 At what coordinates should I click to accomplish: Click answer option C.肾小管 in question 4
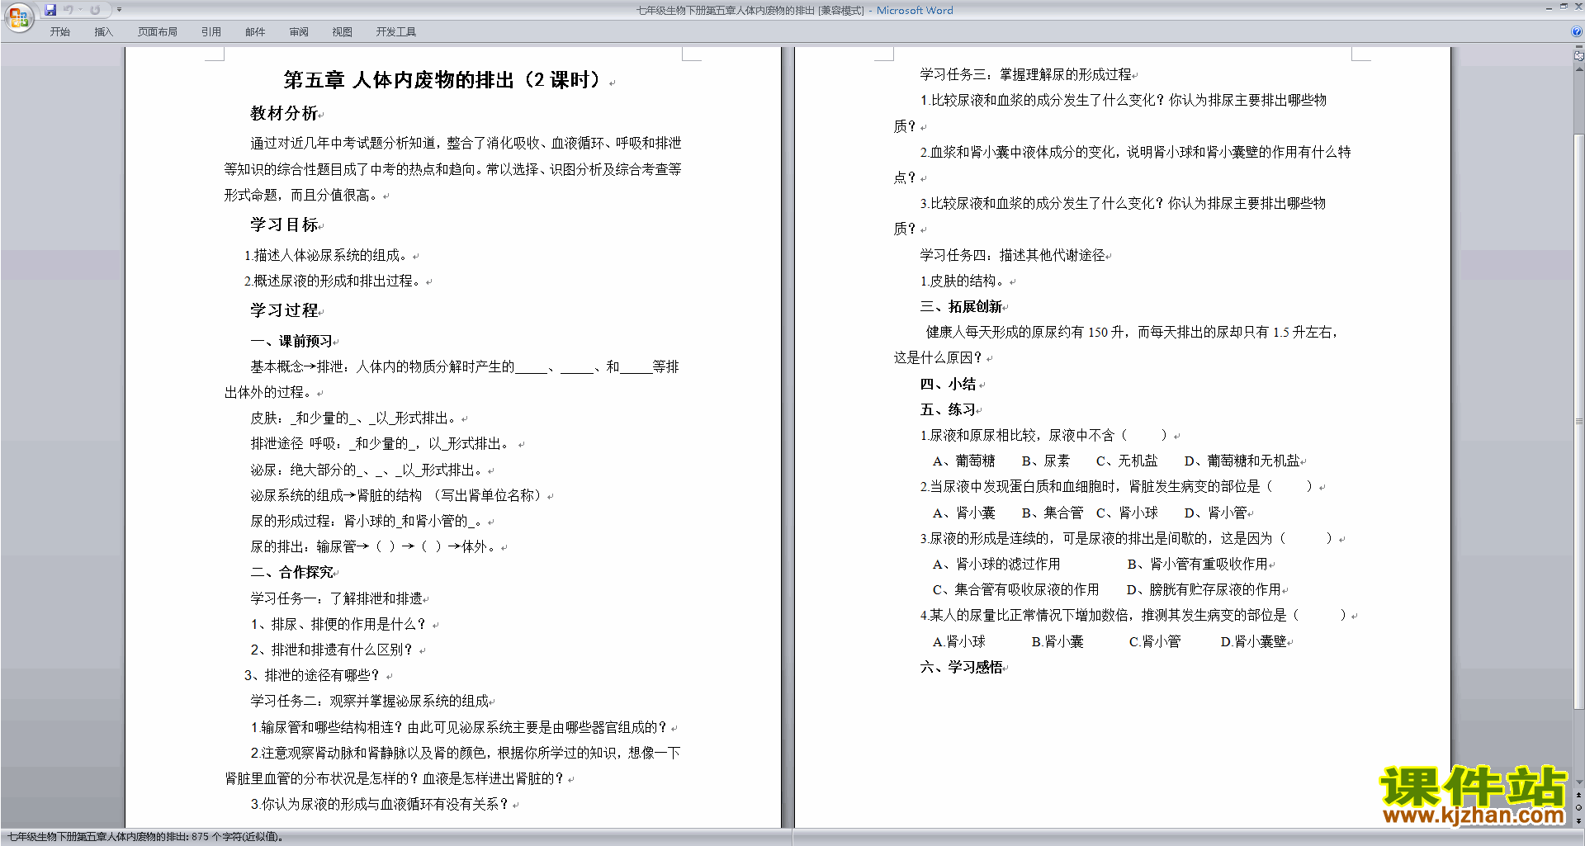click(1155, 641)
